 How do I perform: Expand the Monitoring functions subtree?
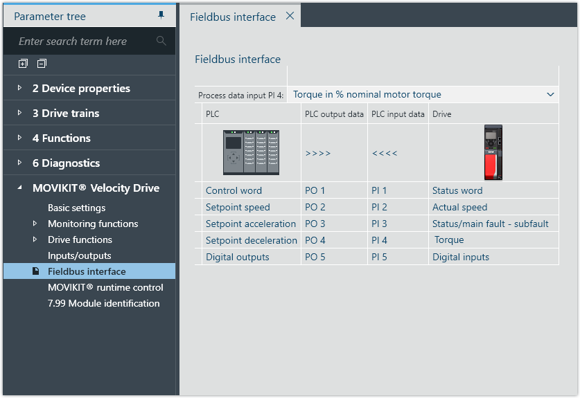coord(35,224)
